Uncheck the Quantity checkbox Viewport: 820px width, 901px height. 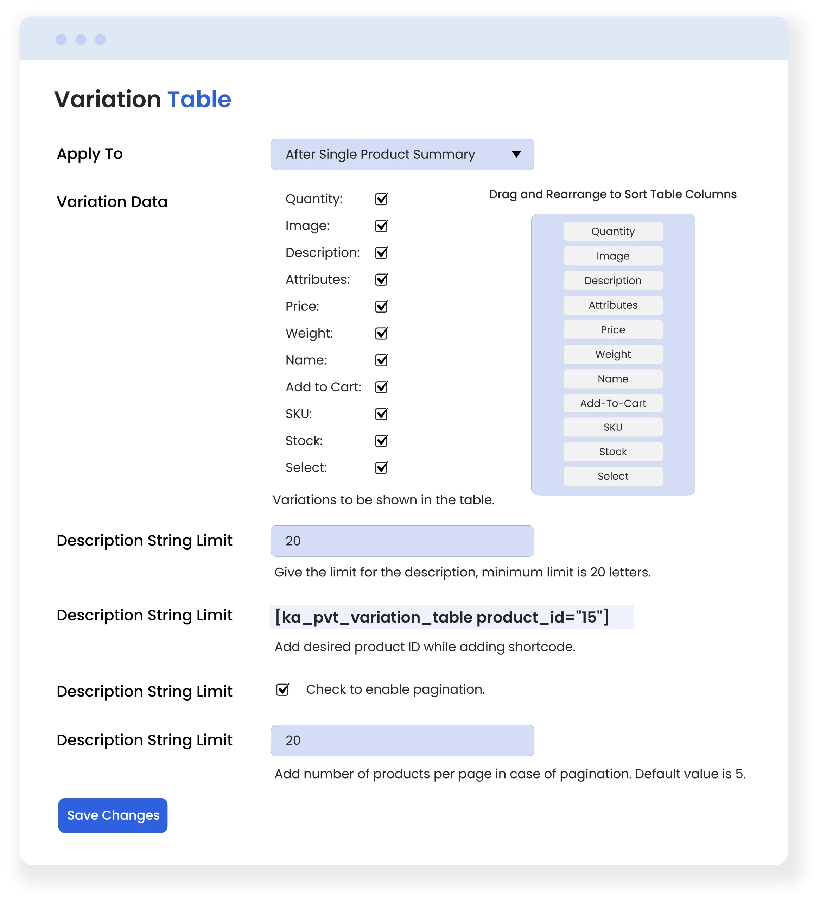(x=381, y=199)
